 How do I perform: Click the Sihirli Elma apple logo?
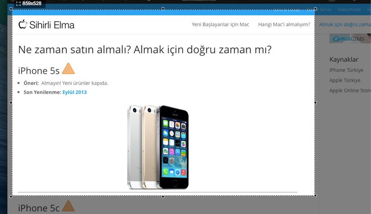click(x=23, y=24)
